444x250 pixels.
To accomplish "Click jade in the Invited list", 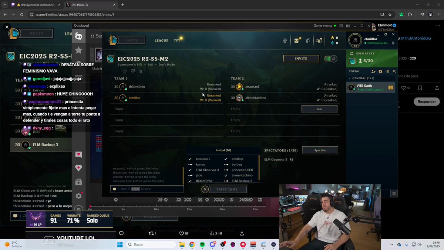I will click(199, 175).
